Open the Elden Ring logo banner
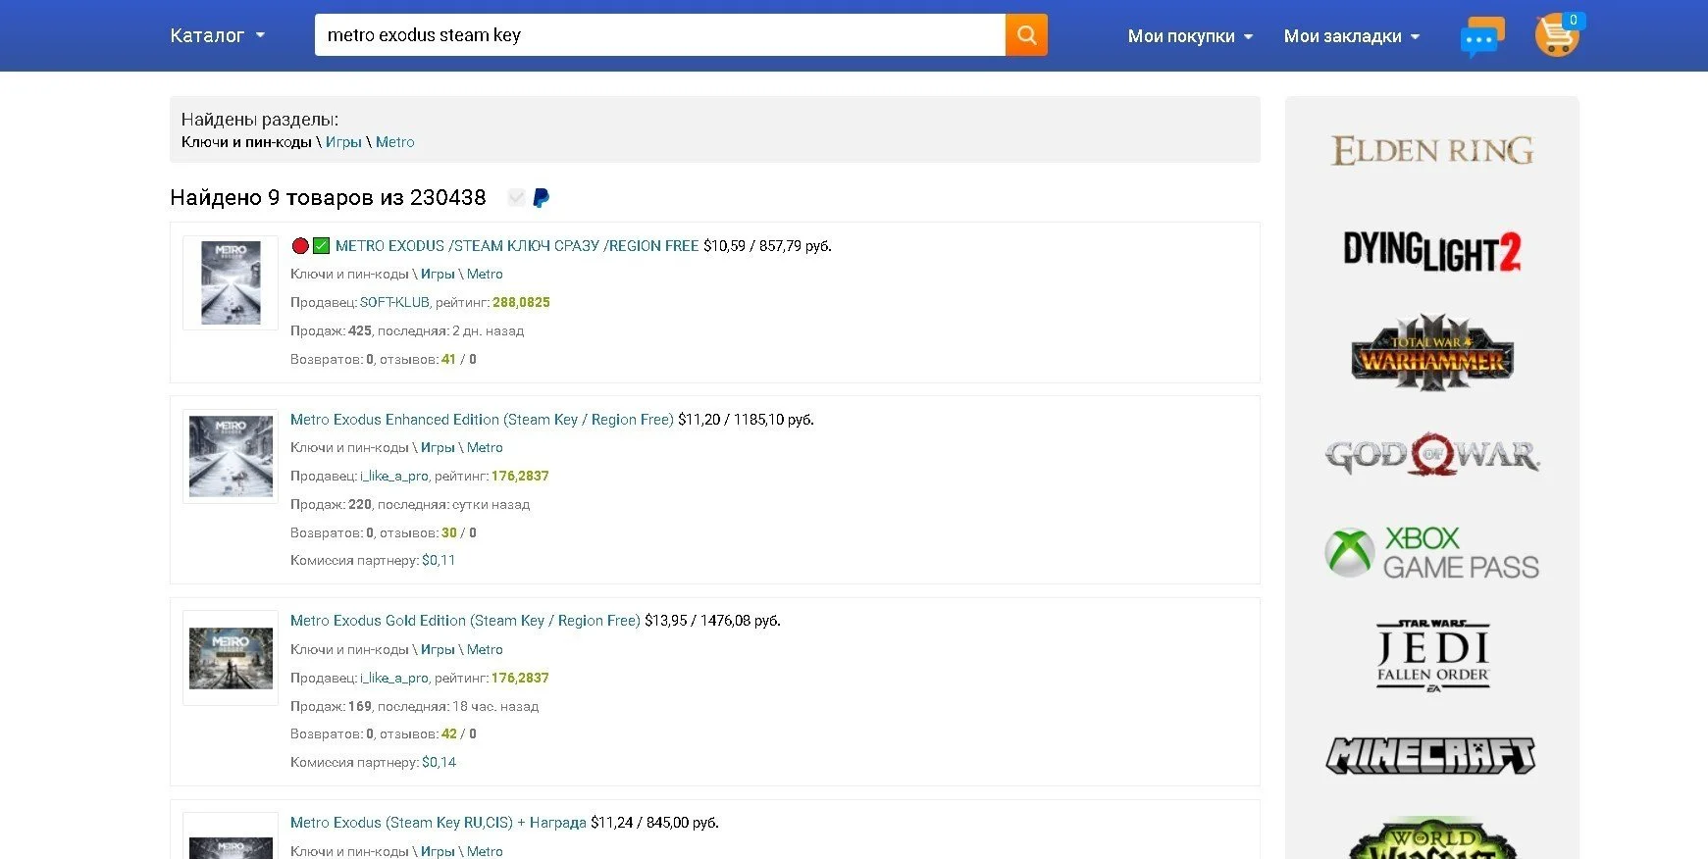1708x859 pixels. [1432, 150]
